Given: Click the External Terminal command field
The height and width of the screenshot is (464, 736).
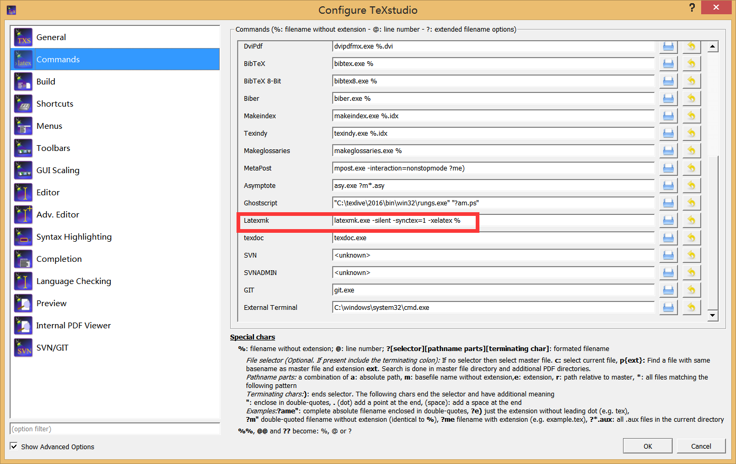Looking at the screenshot, I should [x=493, y=308].
